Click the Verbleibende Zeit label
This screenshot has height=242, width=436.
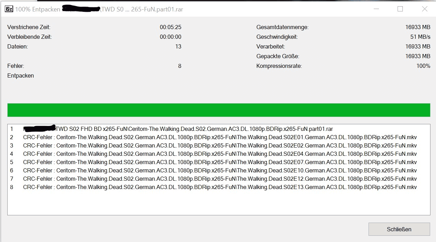click(29, 37)
